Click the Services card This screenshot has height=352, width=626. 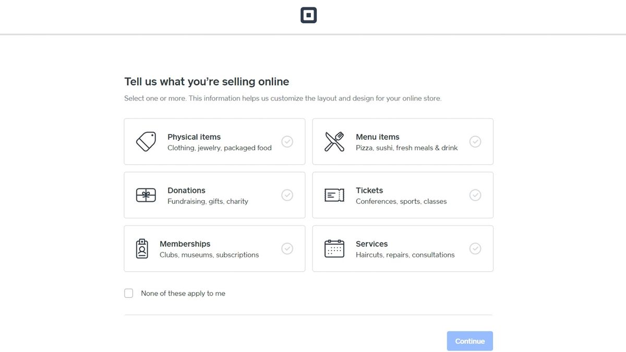point(402,248)
